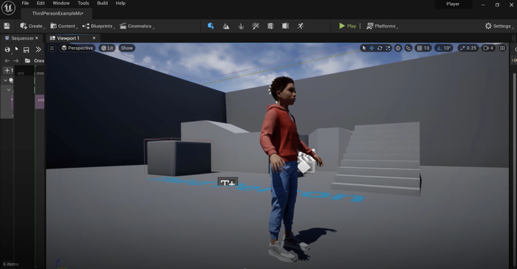Save the current level with disk icon

(7, 26)
